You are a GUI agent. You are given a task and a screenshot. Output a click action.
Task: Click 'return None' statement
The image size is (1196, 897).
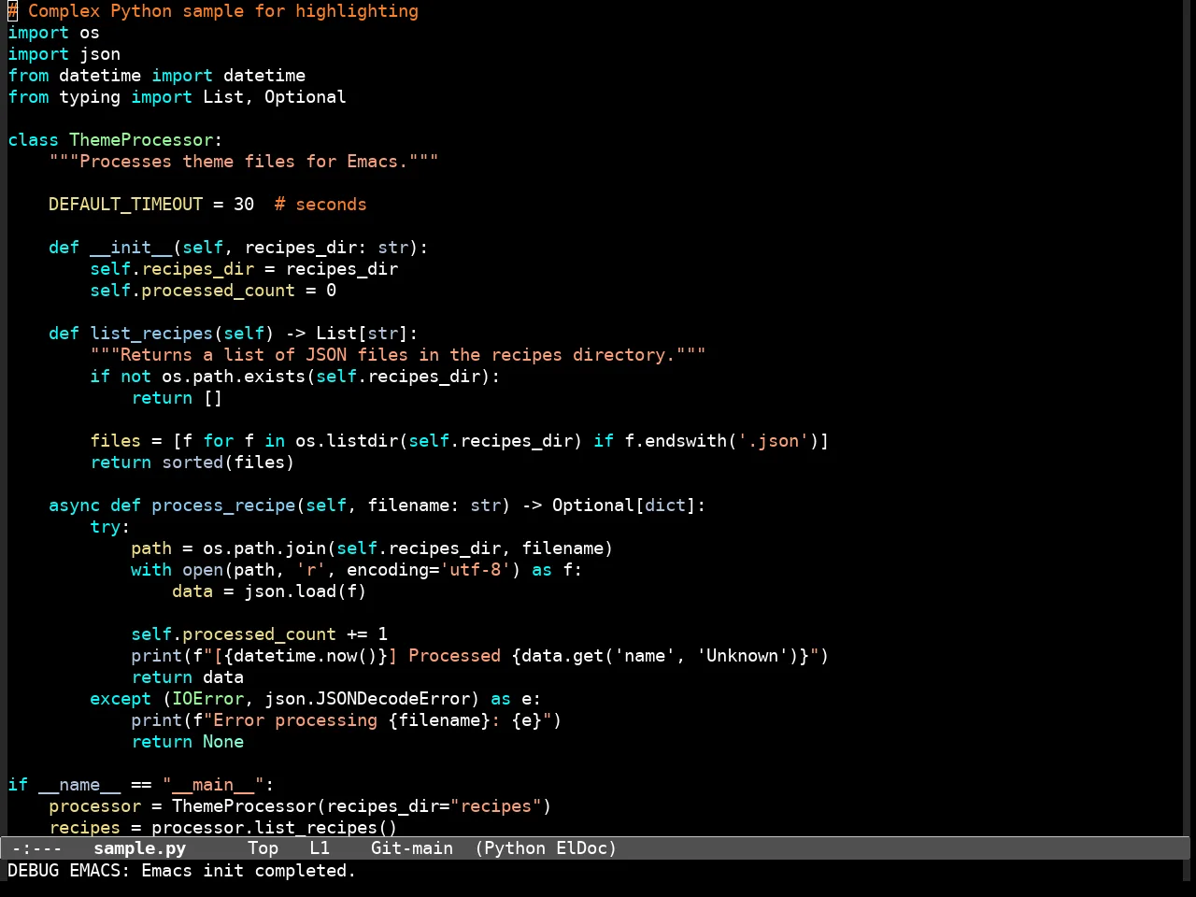point(187,742)
